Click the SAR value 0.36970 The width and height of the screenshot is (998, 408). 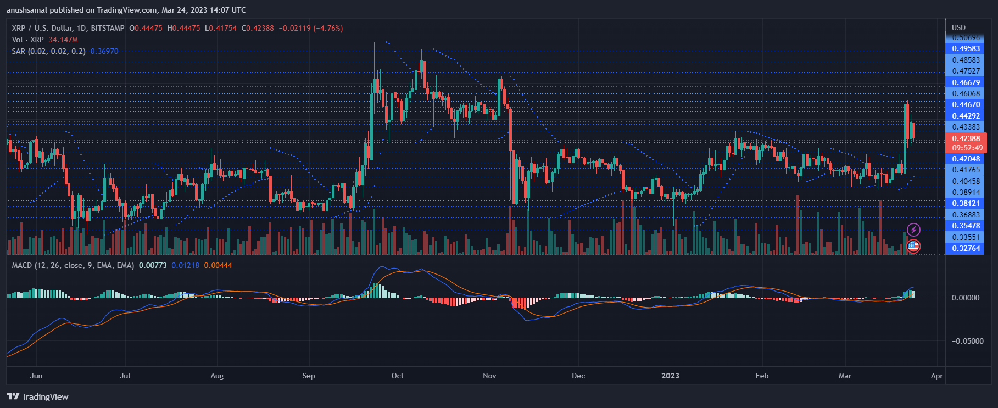(x=104, y=51)
